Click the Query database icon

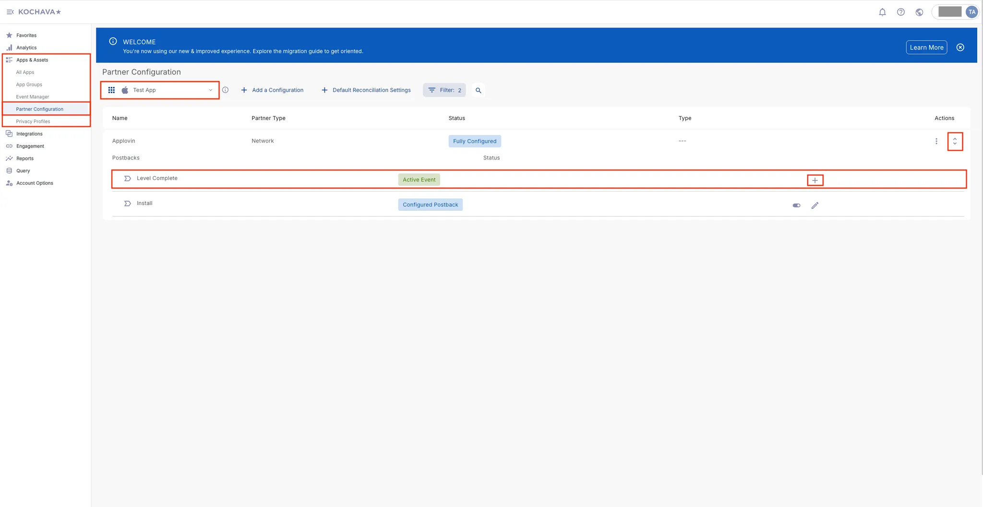click(9, 170)
